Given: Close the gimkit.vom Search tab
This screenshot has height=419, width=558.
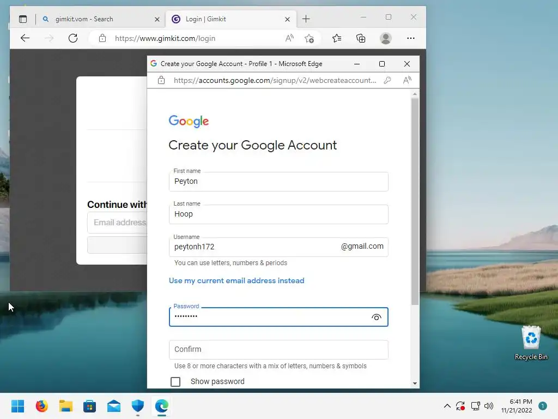Looking at the screenshot, I should (157, 19).
